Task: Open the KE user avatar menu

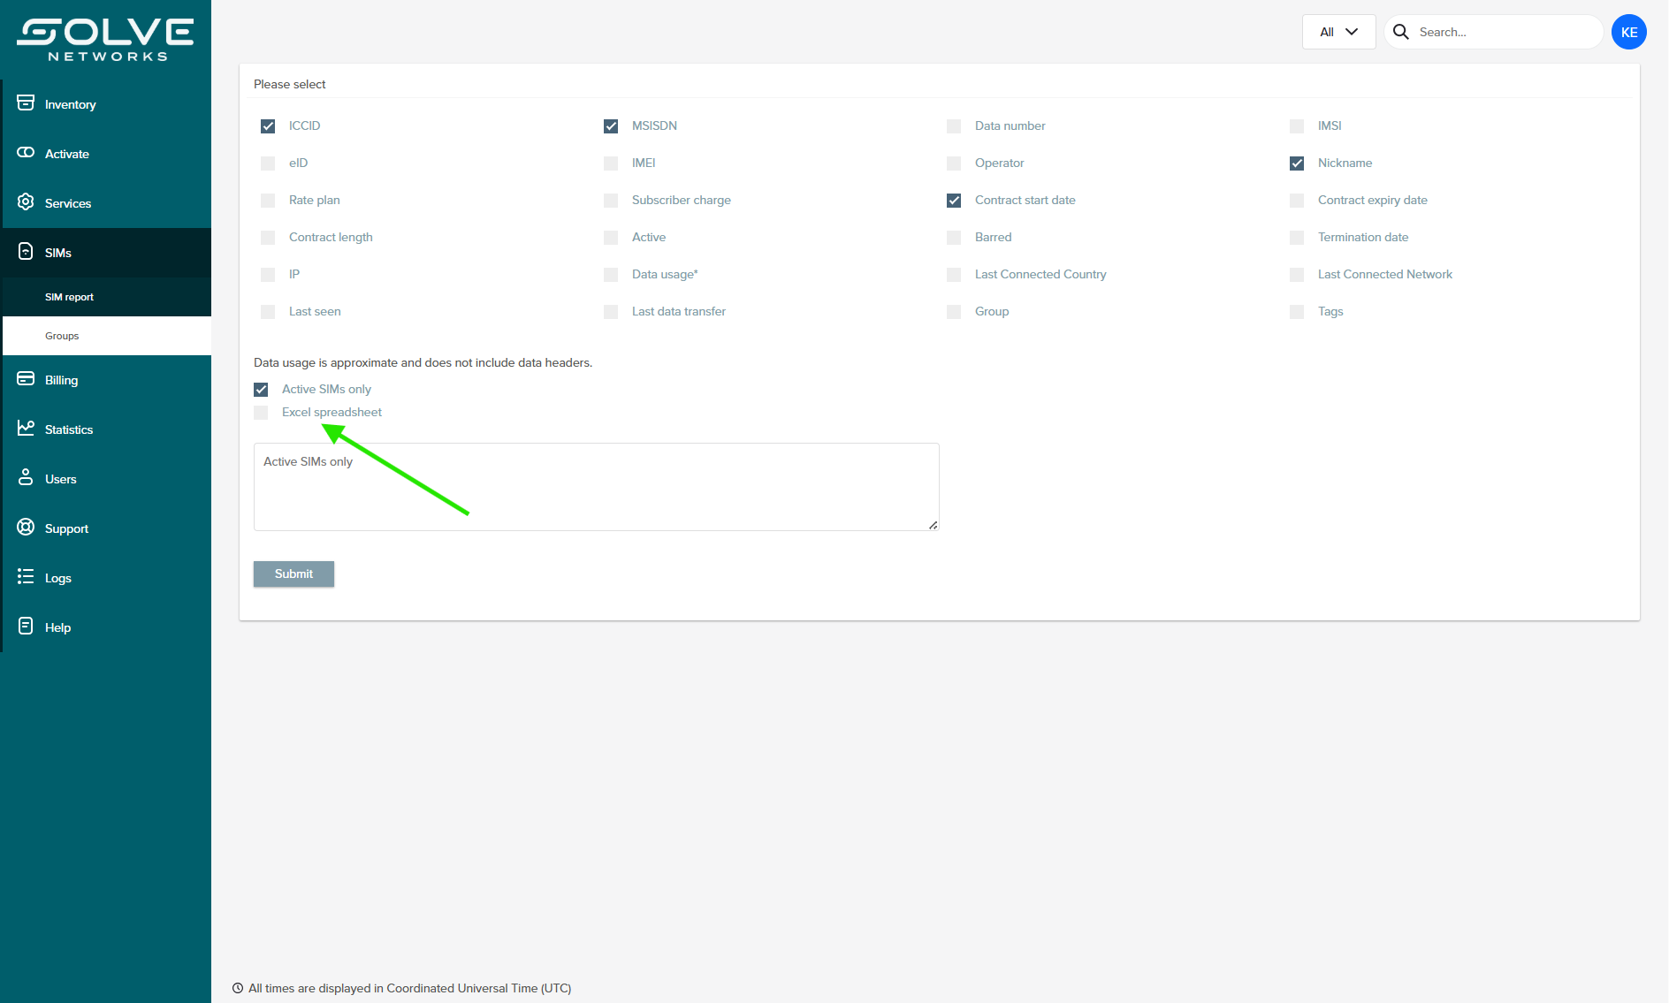Action: point(1628,32)
